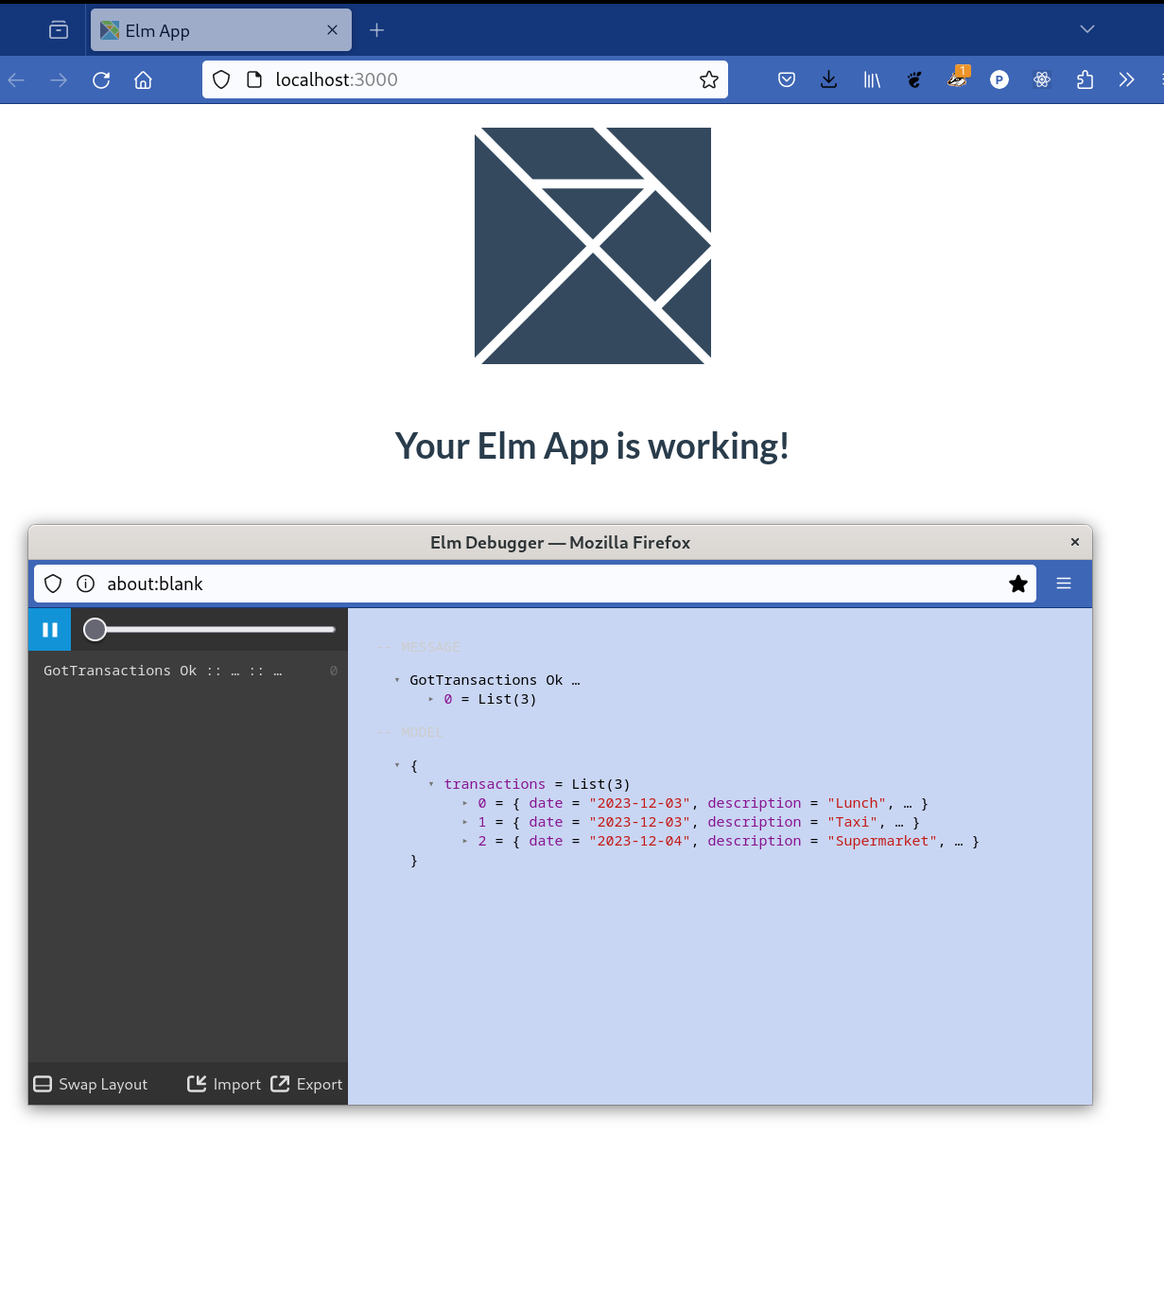Click the extensions puzzle-piece icon
Screen dimensions: 1164x1309
tap(1084, 79)
